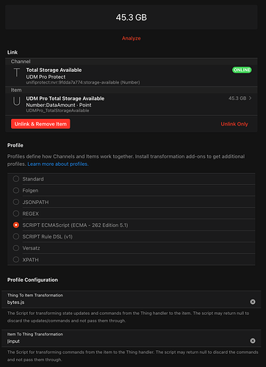Screen dimensions: 266x367
Task: Click the Unlink Only button
Action: (234, 124)
